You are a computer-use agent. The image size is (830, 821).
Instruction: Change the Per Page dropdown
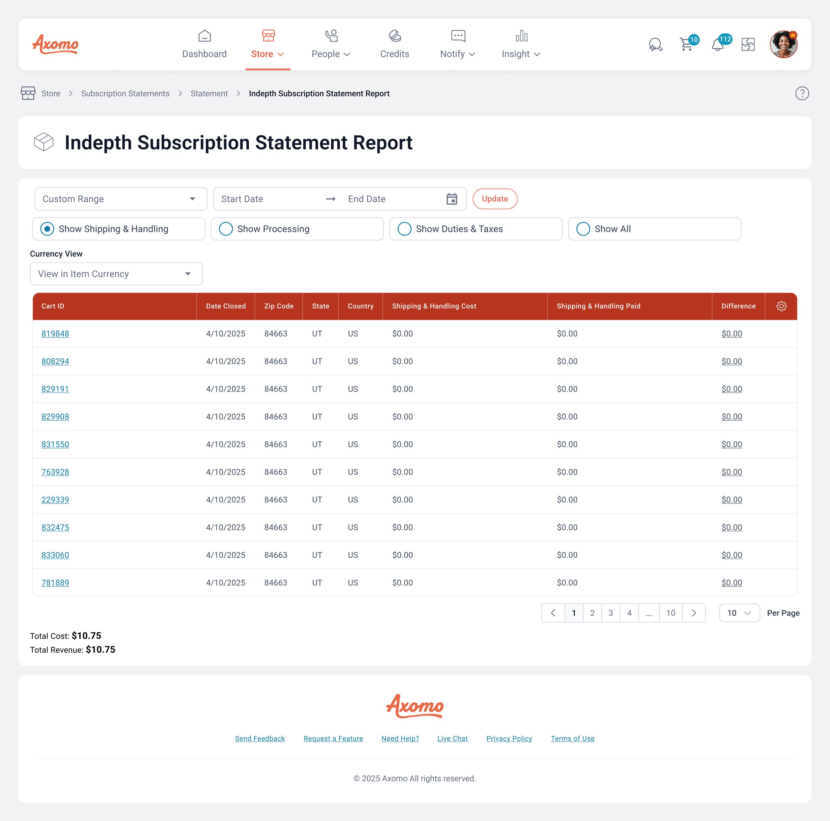(x=739, y=612)
